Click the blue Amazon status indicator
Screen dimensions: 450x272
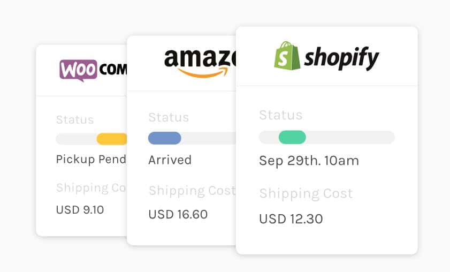pos(164,138)
